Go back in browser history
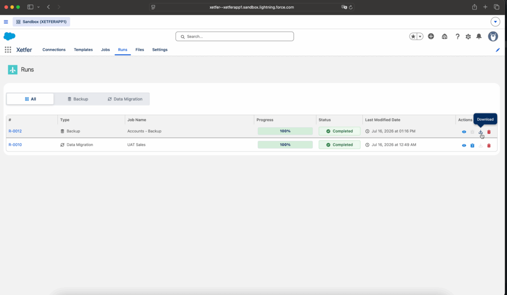 (x=49, y=7)
